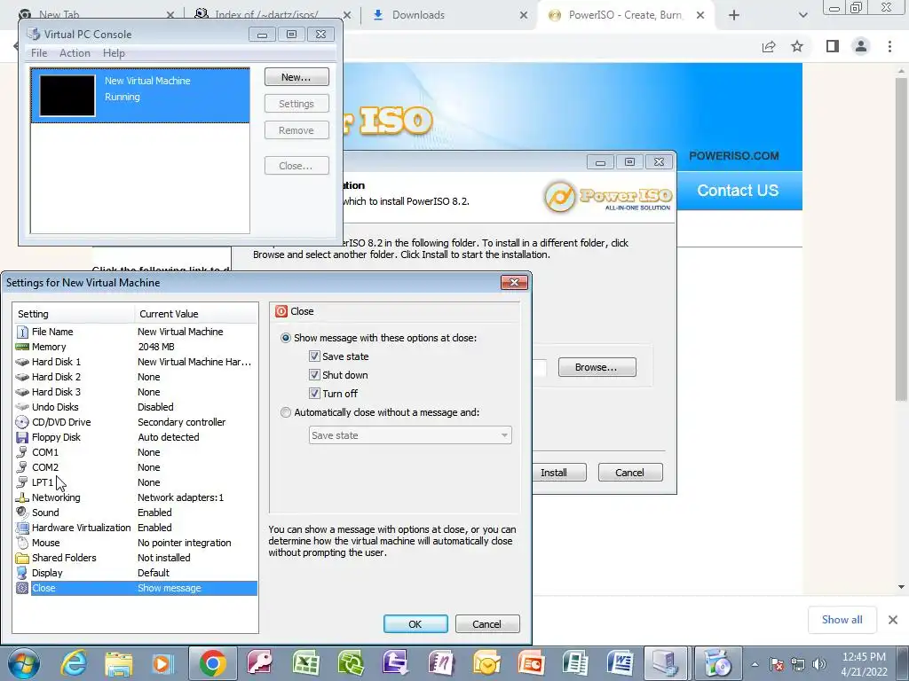The width and height of the screenshot is (909, 681).
Task: Open Internet Explorer from the taskbar
Action: [x=74, y=663]
